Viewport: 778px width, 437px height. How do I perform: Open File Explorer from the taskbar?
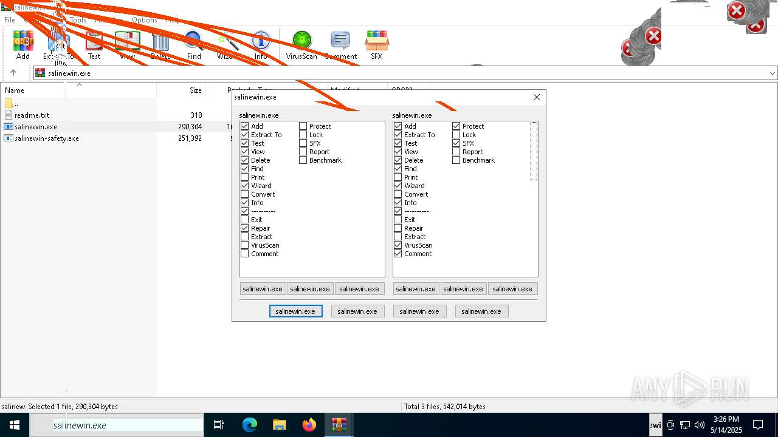[x=279, y=425]
